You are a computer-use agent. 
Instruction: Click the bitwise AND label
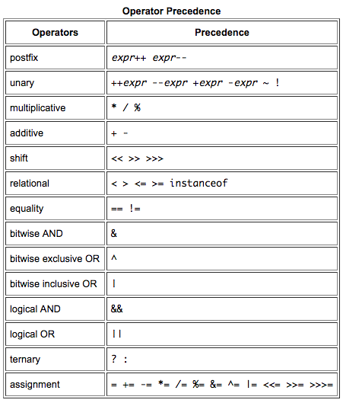(37, 234)
